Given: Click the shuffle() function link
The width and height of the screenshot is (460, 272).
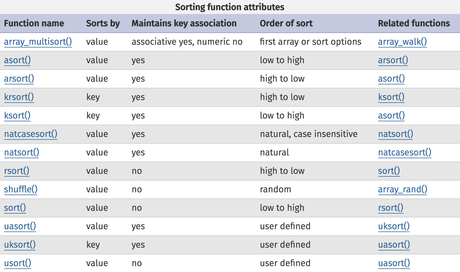Looking at the screenshot, I should coord(20,189).
